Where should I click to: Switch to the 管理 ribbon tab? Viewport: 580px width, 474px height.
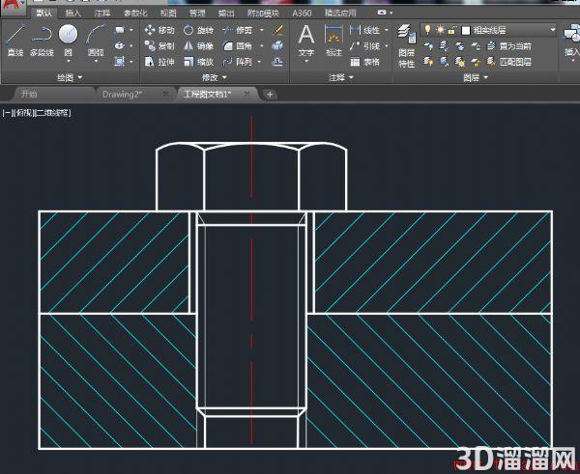tap(197, 14)
